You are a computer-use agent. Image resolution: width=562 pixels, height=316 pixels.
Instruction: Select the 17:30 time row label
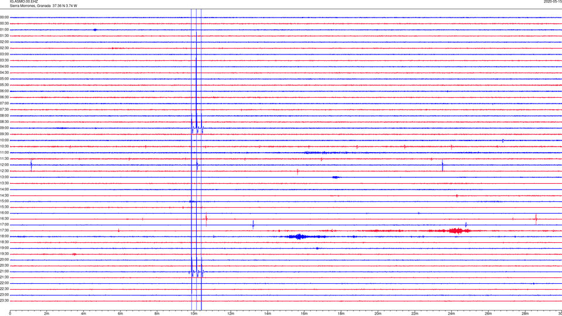point(4,231)
